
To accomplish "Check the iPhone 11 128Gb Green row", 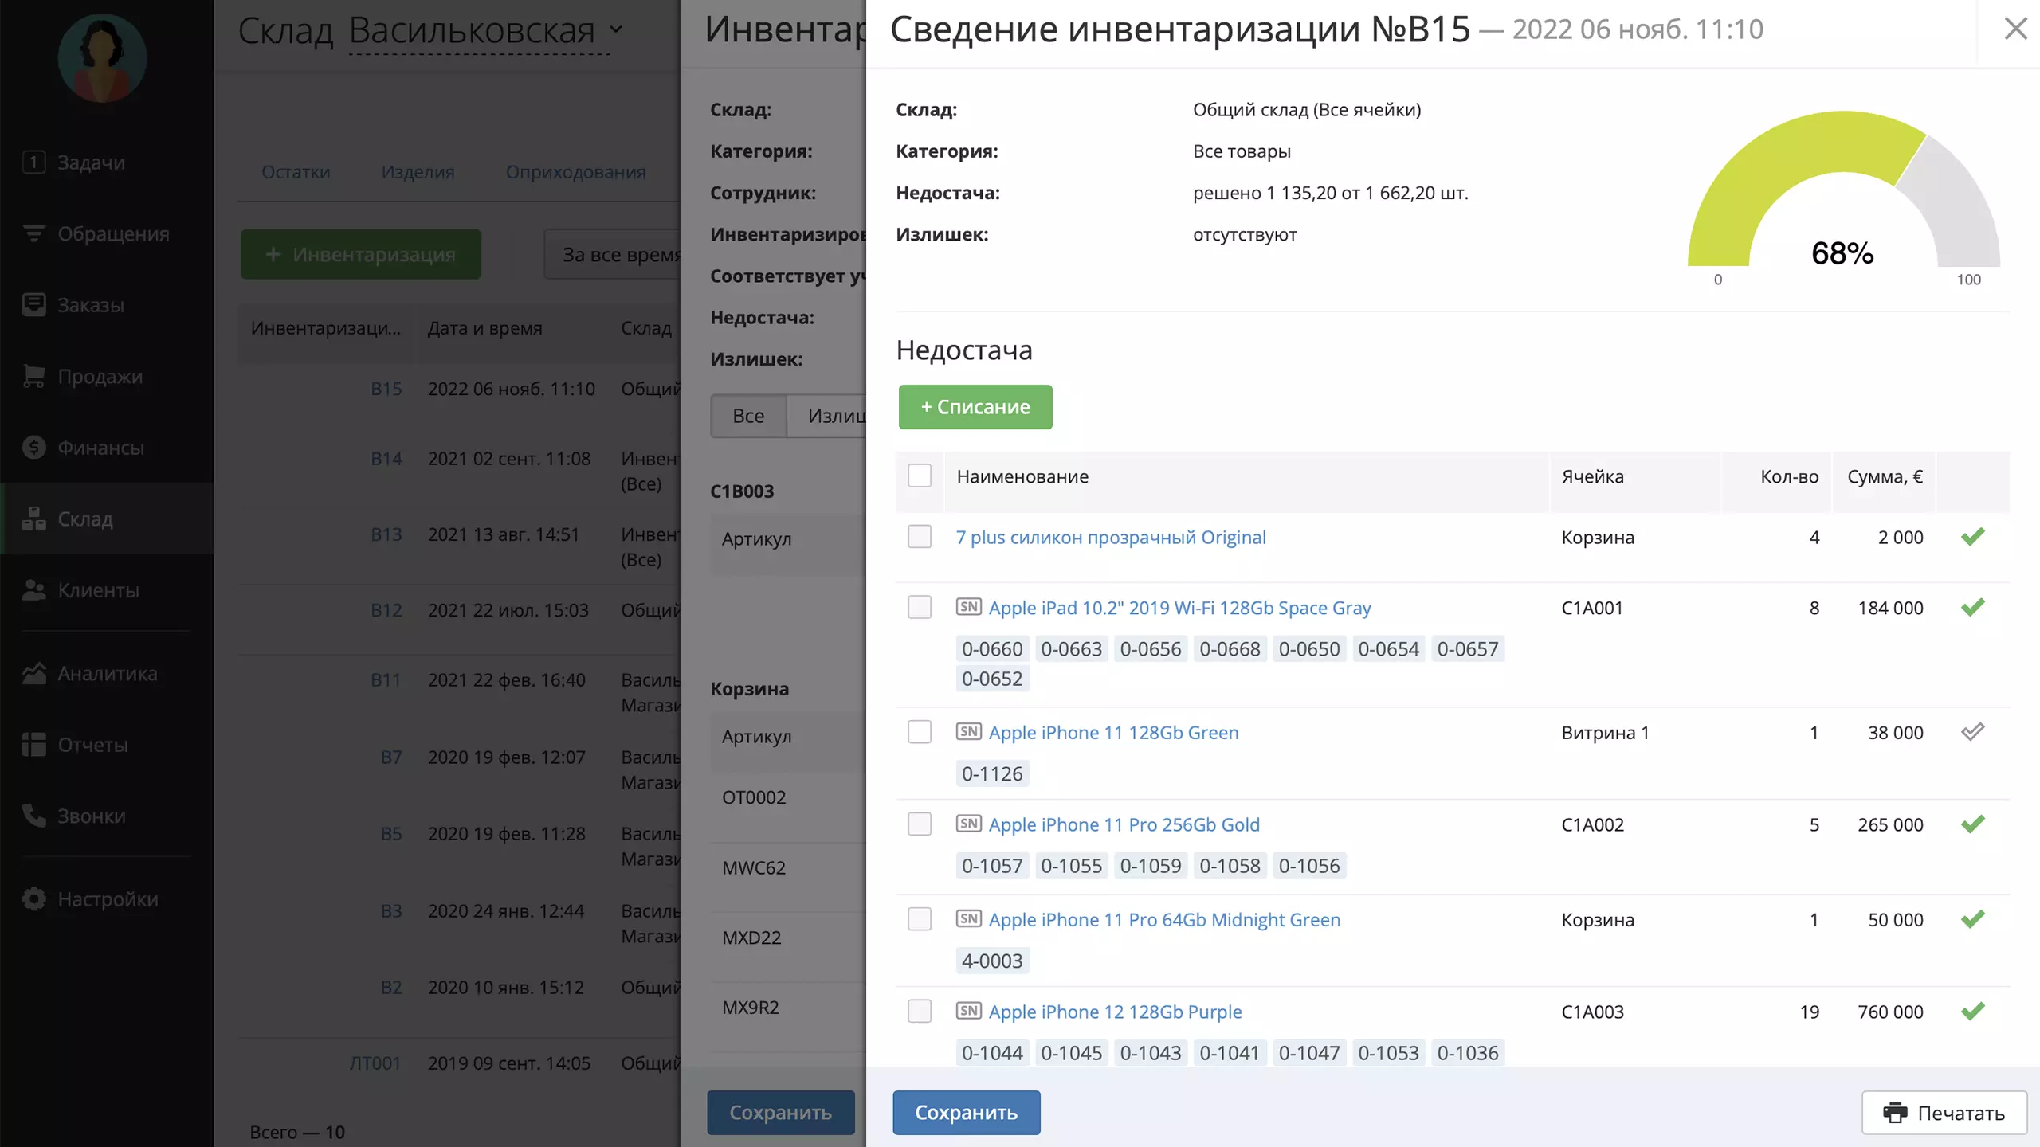I will pyautogui.click(x=920, y=732).
